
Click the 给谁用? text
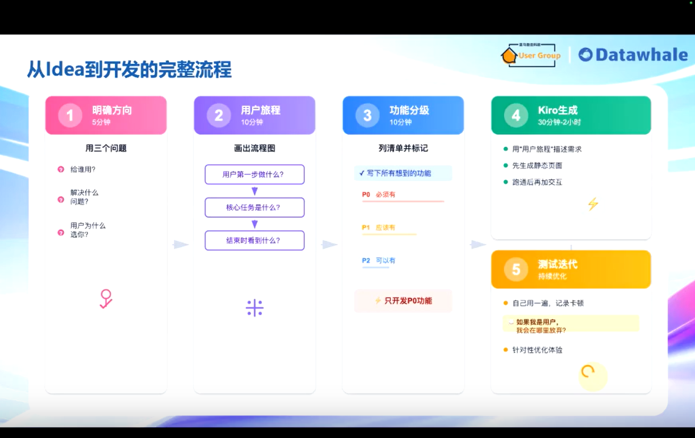tap(83, 170)
